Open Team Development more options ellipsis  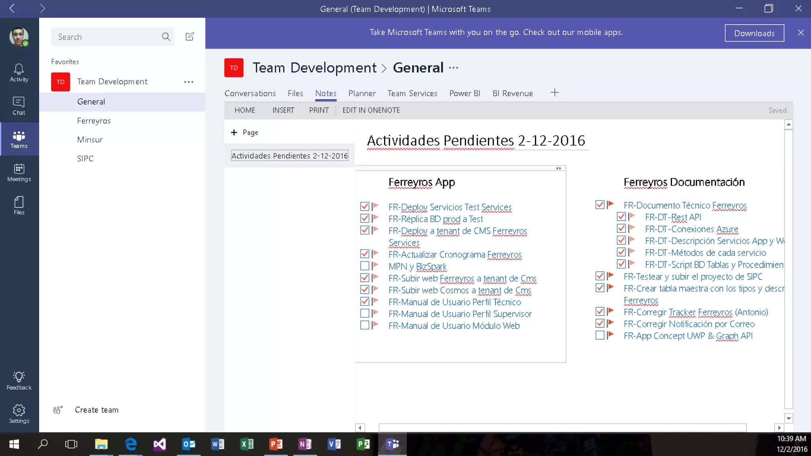tap(188, 82)
